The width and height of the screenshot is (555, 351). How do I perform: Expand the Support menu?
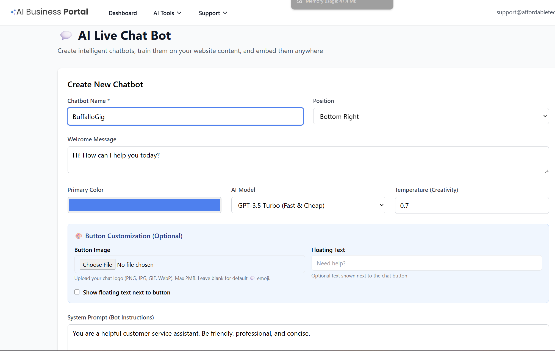point(213,13)
